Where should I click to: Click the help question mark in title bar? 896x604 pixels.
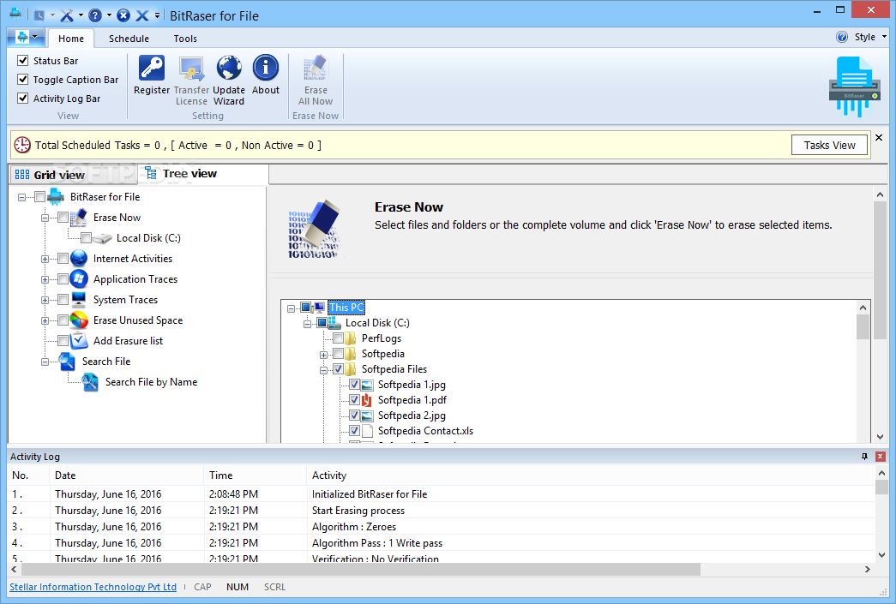click(x=95, y=15)
